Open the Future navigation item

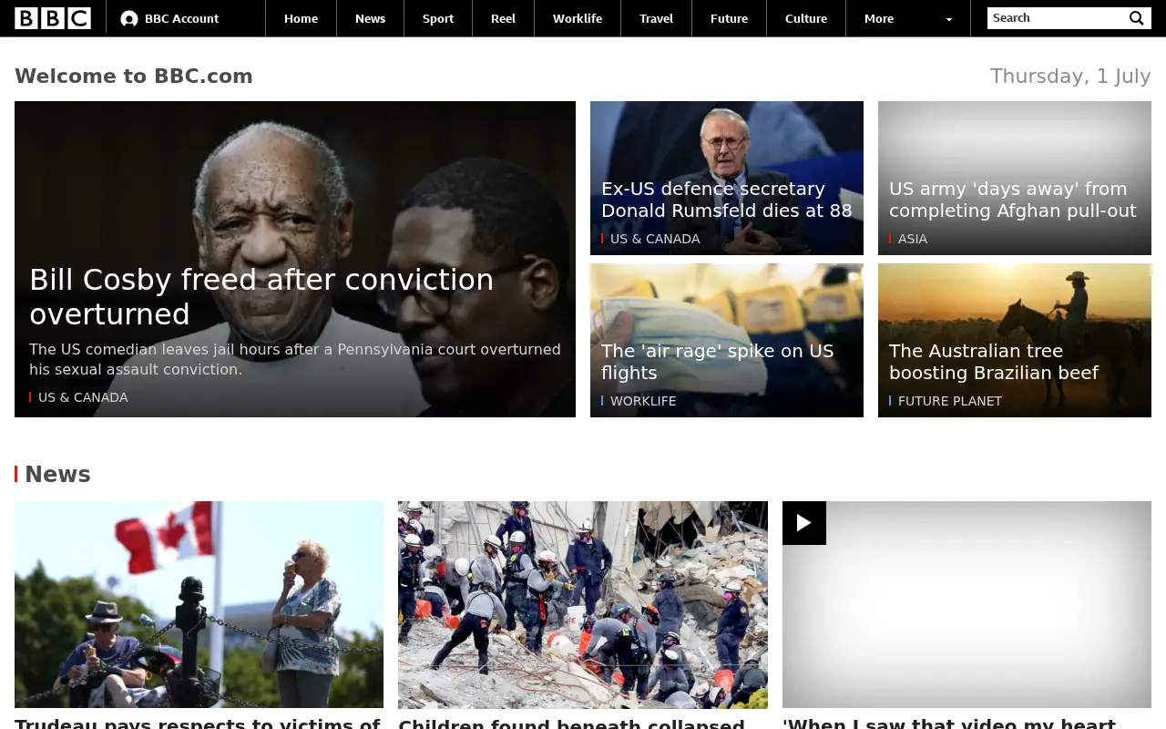click(x=729, y=18)
